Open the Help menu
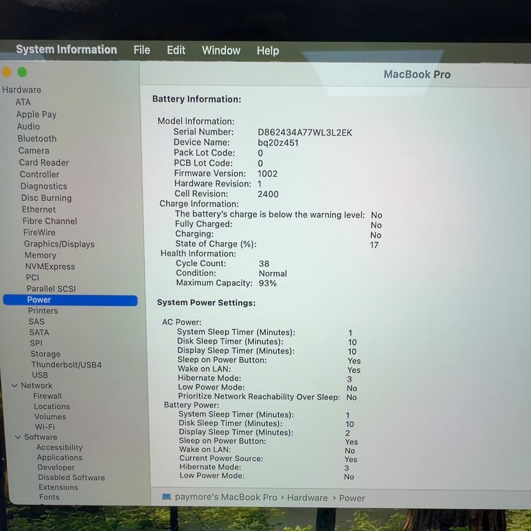The width and height of the screenshot is (531, 531). click(268, 51)
